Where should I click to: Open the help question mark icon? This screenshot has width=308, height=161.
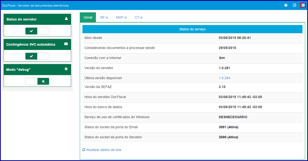(x=286, y=5)
